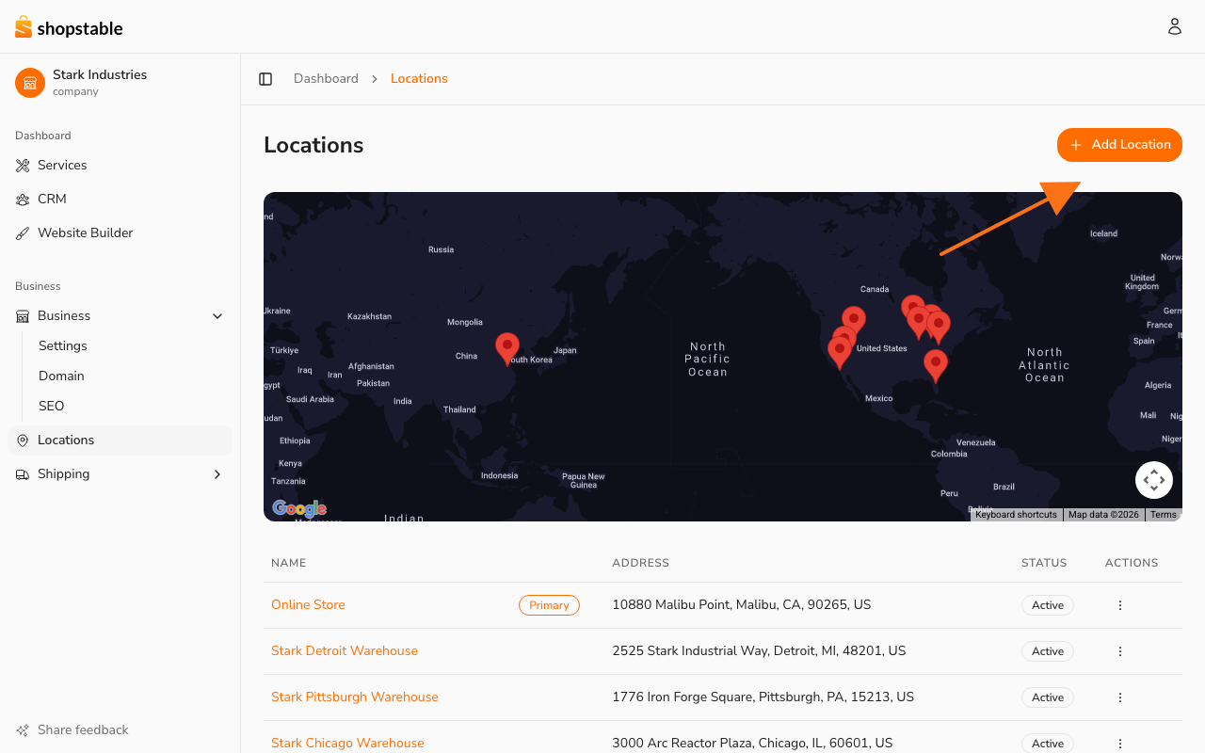Click the address 2525 Stark Industrial Way
Image resolution: width=1205 pixels, height=753 pixels.
click(x=759, y=651)
